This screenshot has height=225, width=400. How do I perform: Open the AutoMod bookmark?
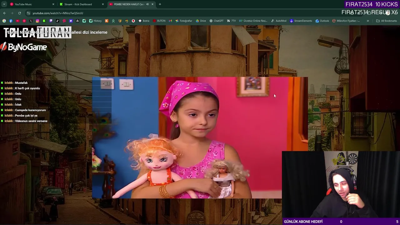point(279,21)
